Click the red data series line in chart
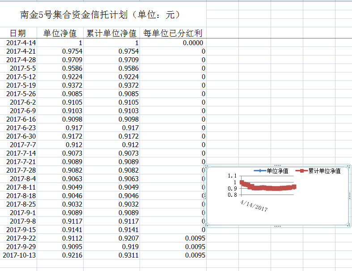 pyautogui.click(x=268, y=188)
